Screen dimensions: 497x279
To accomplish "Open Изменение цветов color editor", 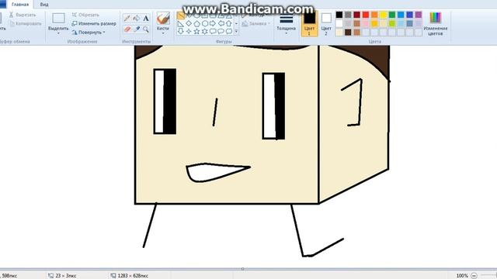I will [435, 24].
